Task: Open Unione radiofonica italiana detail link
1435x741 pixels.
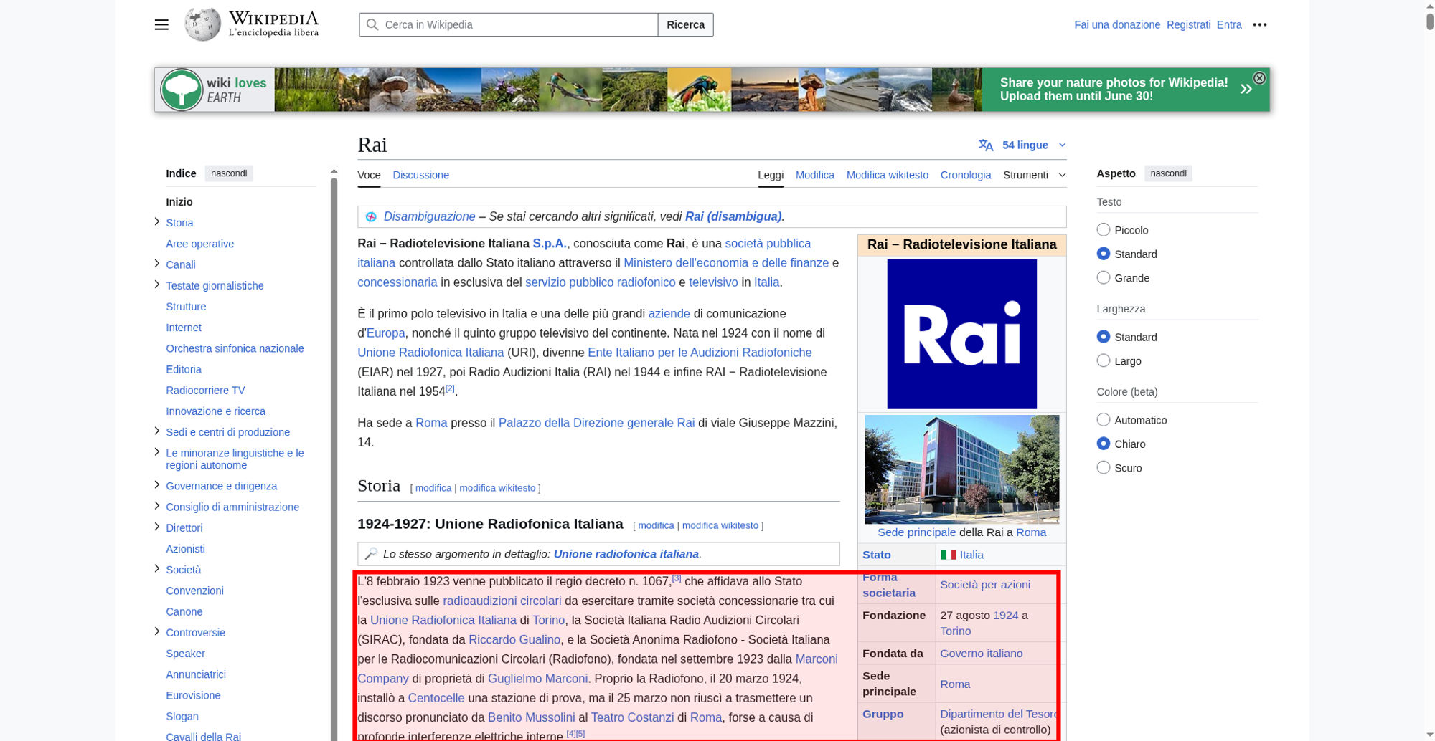Action: [x=626, y=554]
